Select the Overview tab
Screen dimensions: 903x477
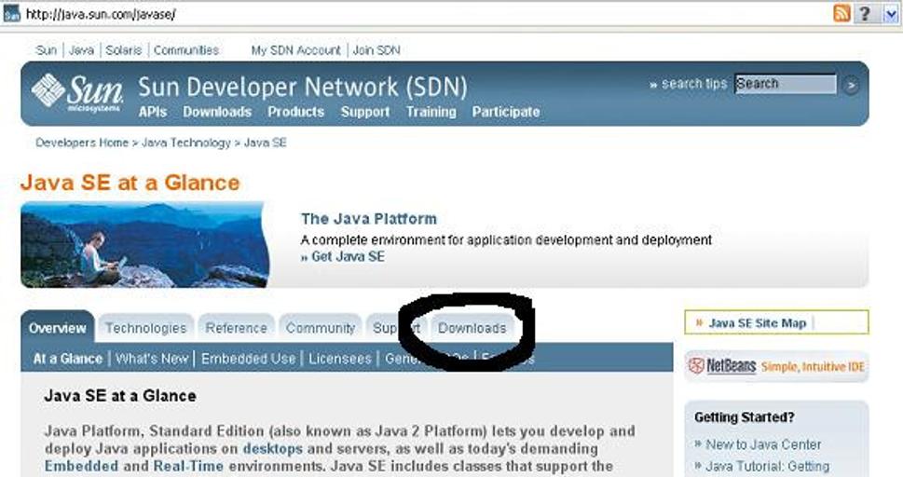[58, 328]
